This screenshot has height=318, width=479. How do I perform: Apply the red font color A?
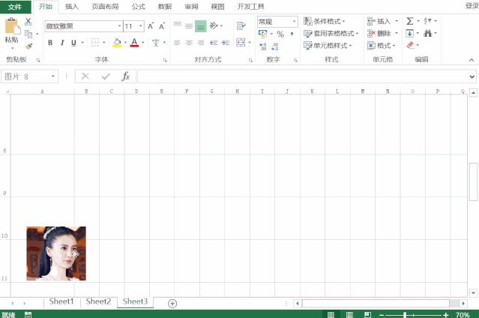click(134, 43)
